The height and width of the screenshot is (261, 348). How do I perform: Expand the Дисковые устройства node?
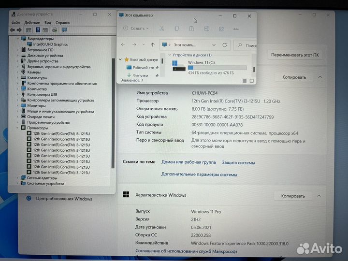click(x=17, y=56)
